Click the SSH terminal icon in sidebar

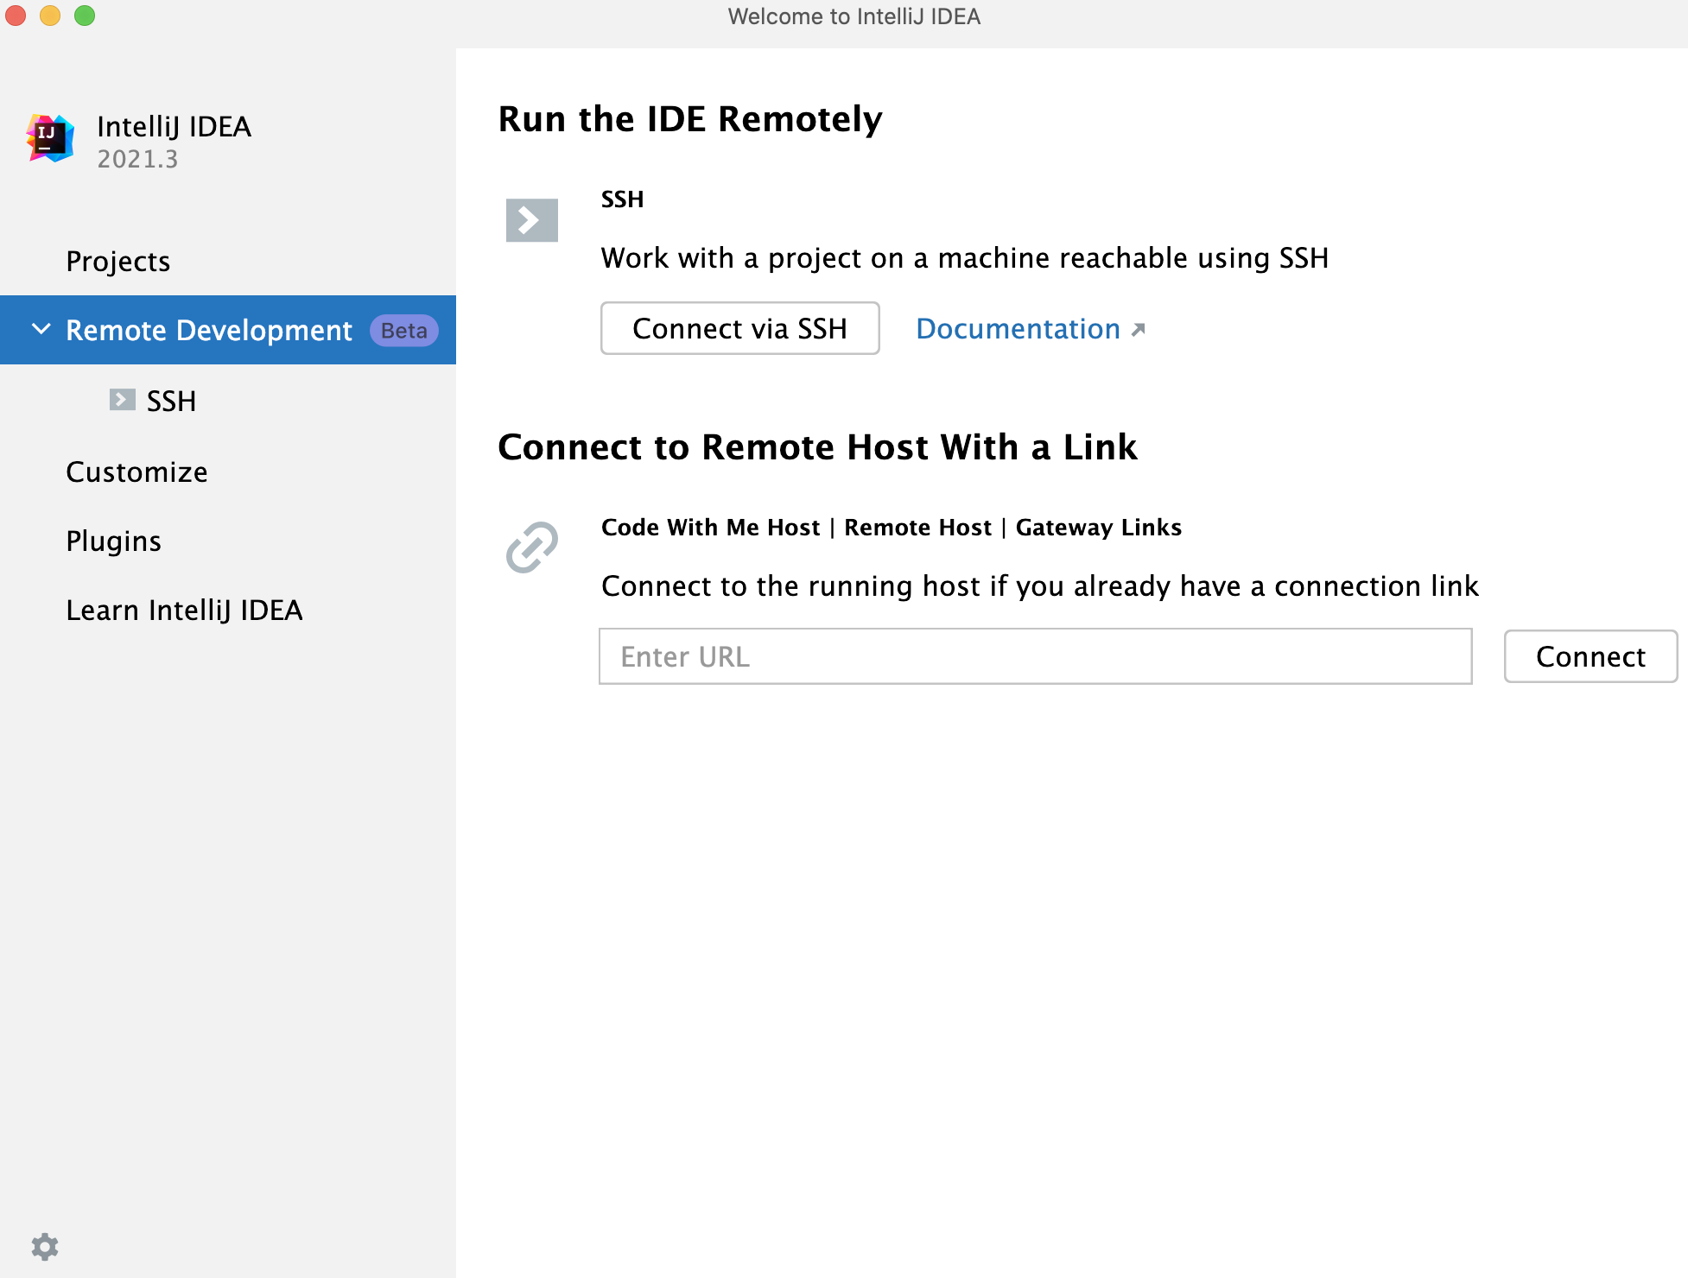point(123,400)
